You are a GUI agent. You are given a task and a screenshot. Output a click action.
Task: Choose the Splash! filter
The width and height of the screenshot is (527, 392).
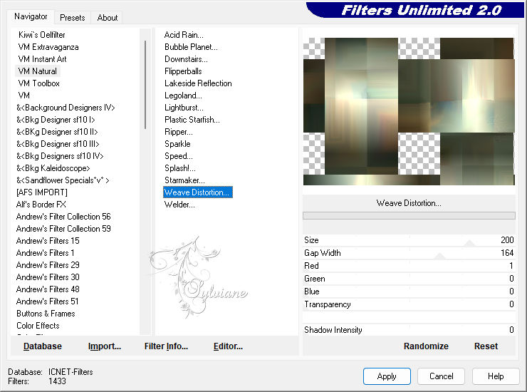tap(179, 168)
